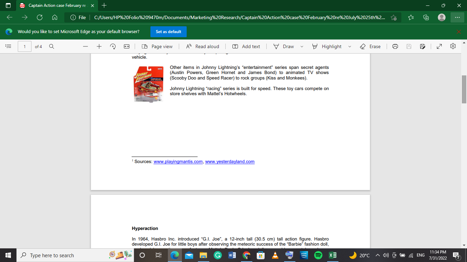This screenshot has height=262, width=467.
Task: Close the Captain Action case tab
Action: pyautogui.click(x=92, y=5)
